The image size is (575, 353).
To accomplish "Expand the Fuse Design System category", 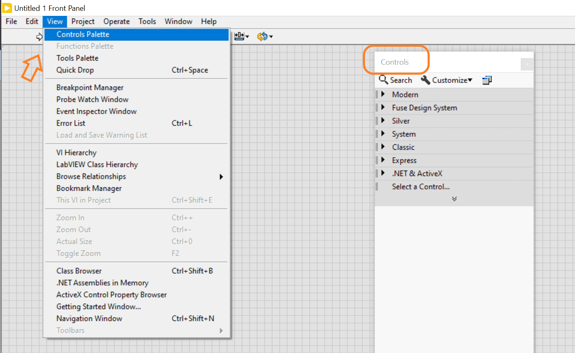I will click(x=383, y=108).
